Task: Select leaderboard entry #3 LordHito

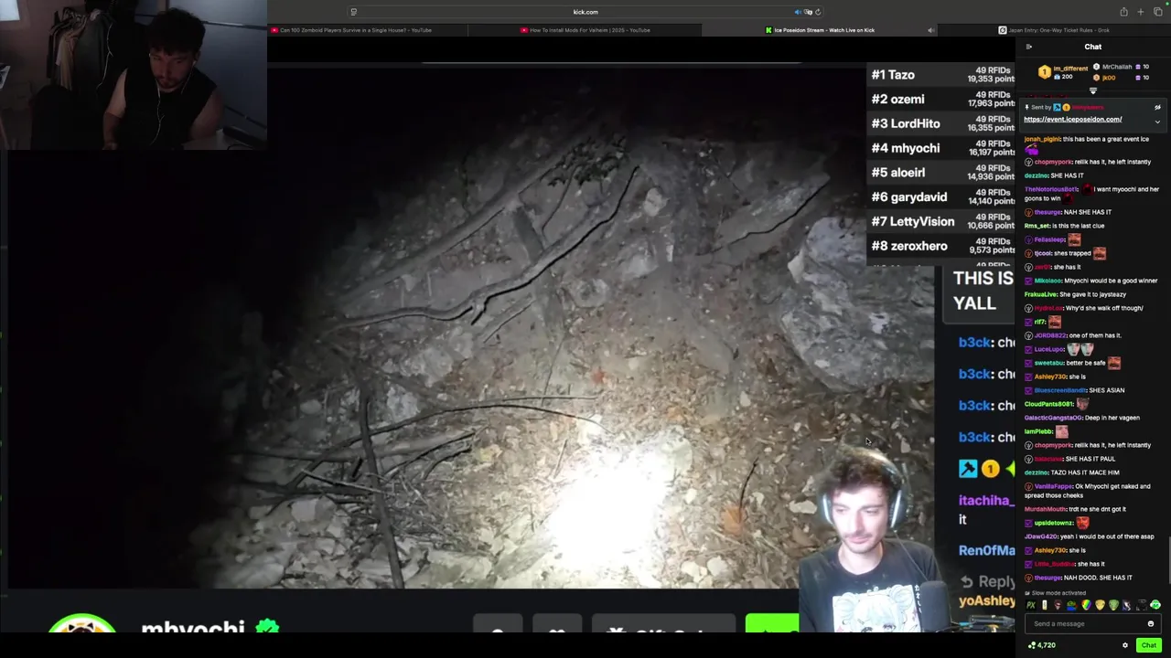Action: tap(941, 123)
